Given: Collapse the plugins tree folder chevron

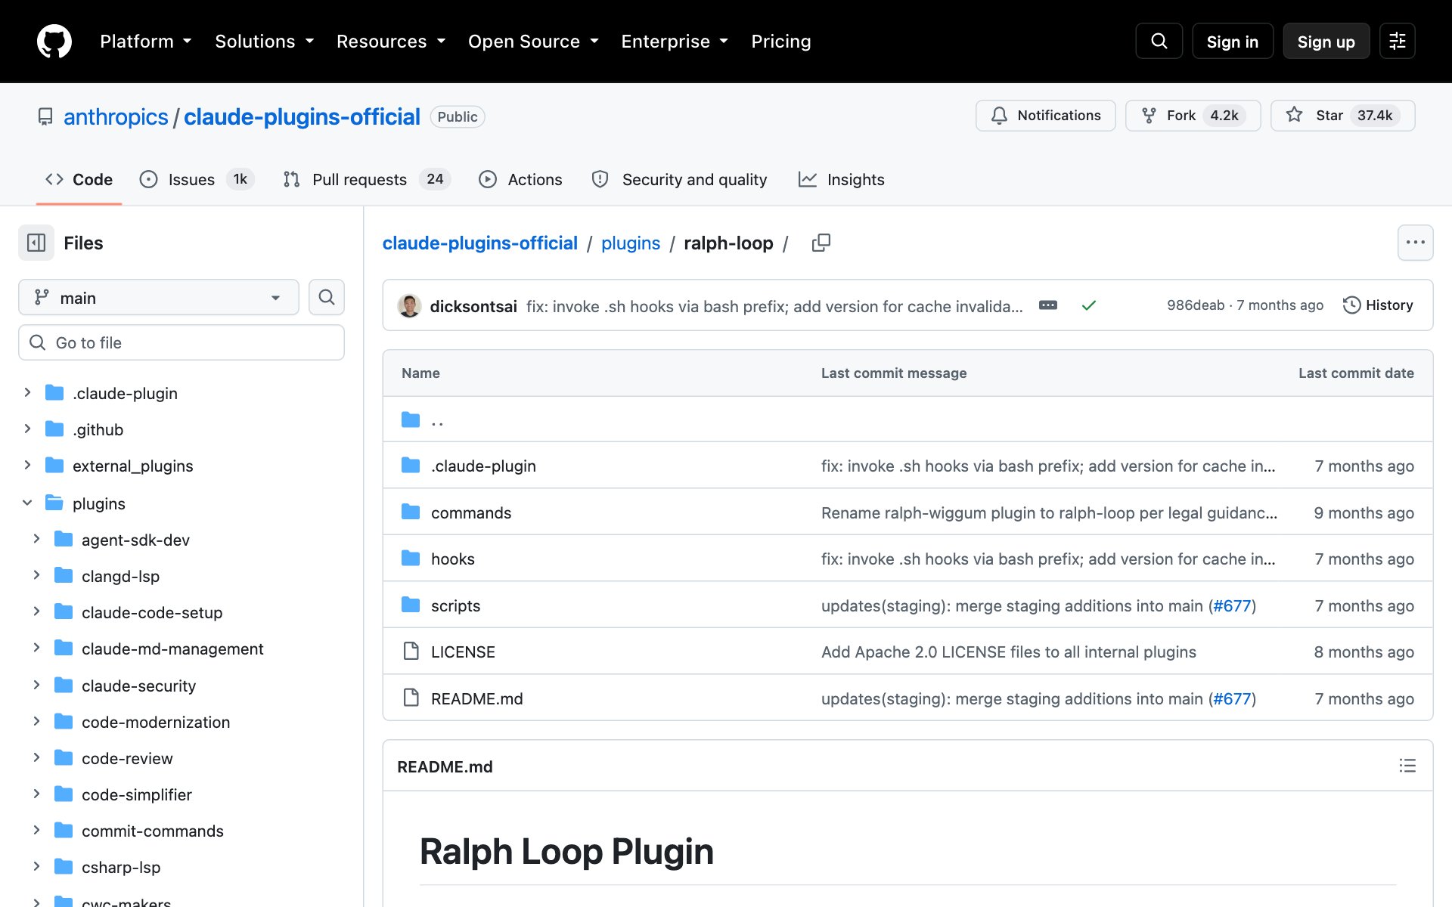Looking at the screenshot, I should pos(27,503).
